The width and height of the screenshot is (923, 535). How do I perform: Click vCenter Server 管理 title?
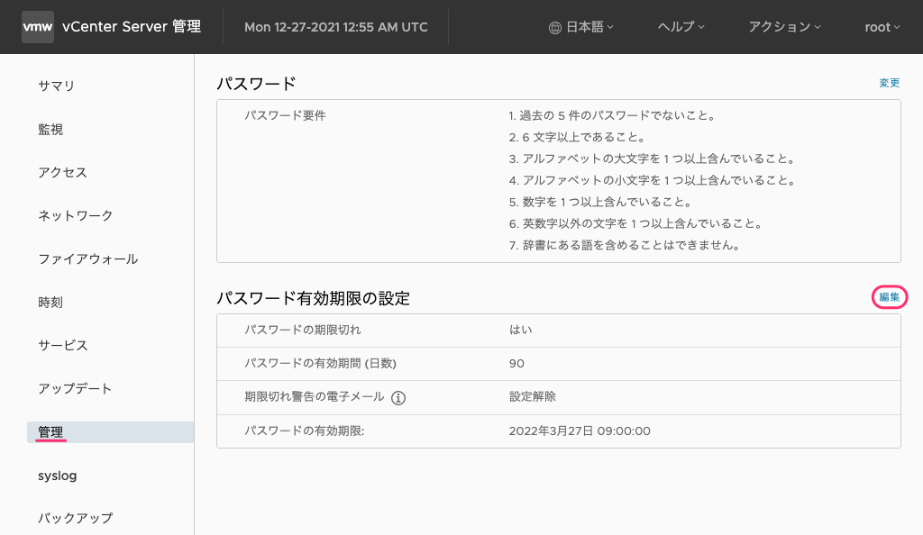point(132,27)
